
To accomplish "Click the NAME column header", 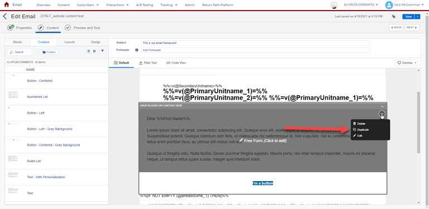I will coord(30,70).
